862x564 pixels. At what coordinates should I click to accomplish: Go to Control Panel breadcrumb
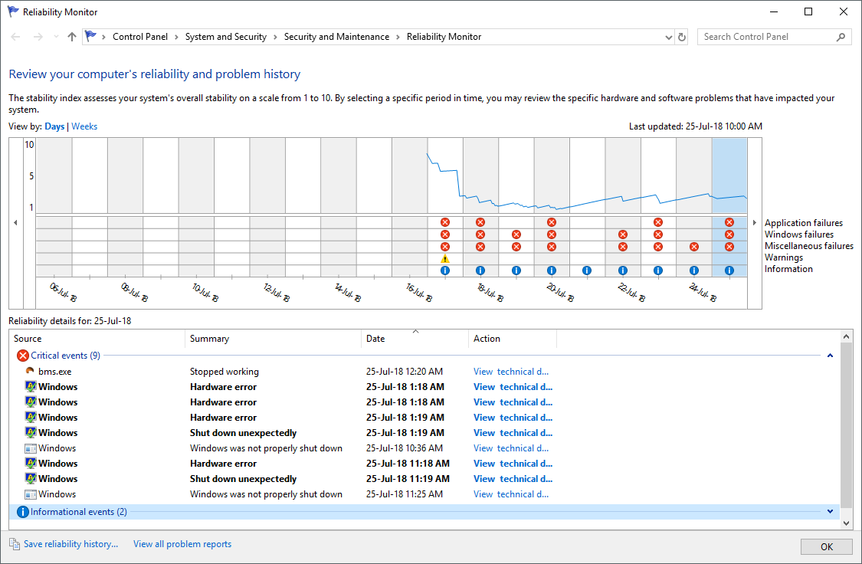pos(140,37)
